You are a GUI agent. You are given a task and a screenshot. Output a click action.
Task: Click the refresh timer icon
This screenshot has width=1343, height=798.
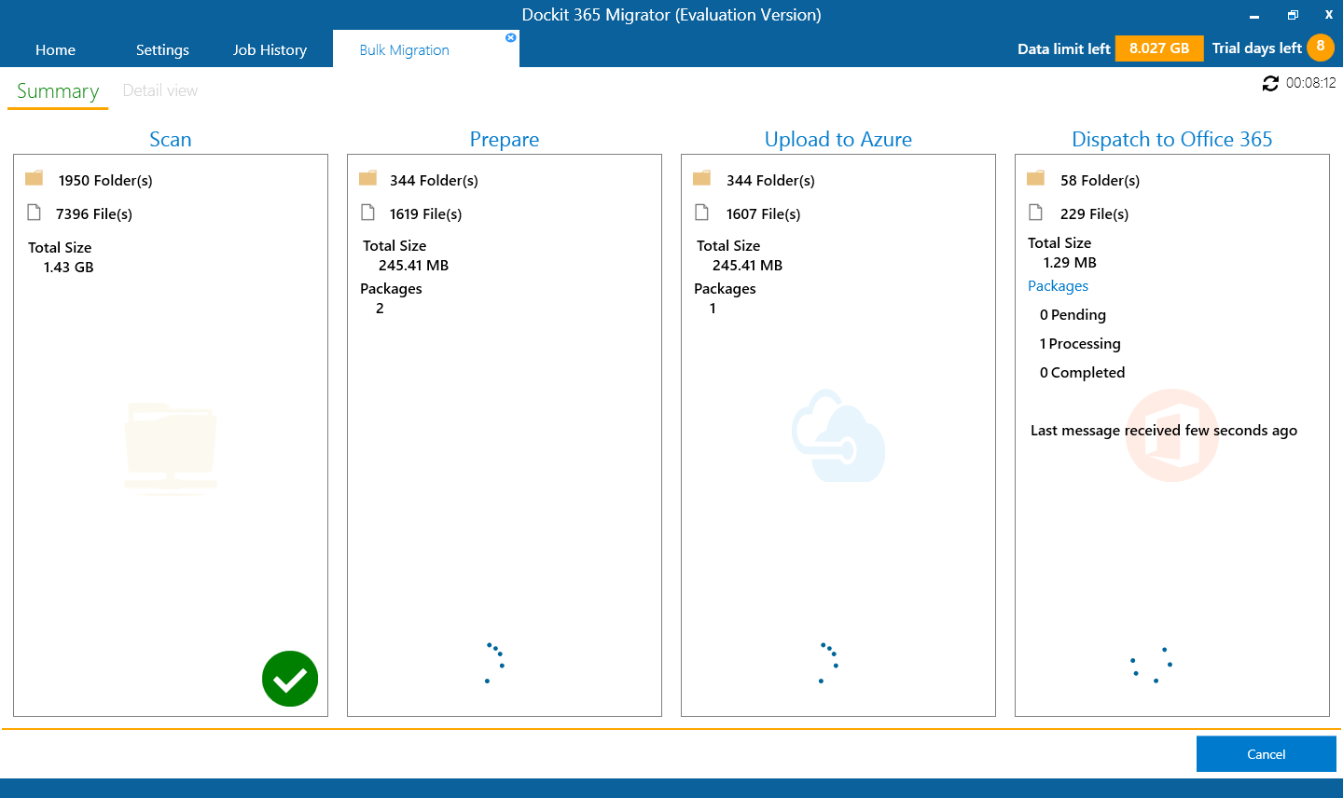pos(1270,83)
